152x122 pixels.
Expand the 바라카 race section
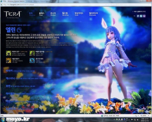[20, 71]
